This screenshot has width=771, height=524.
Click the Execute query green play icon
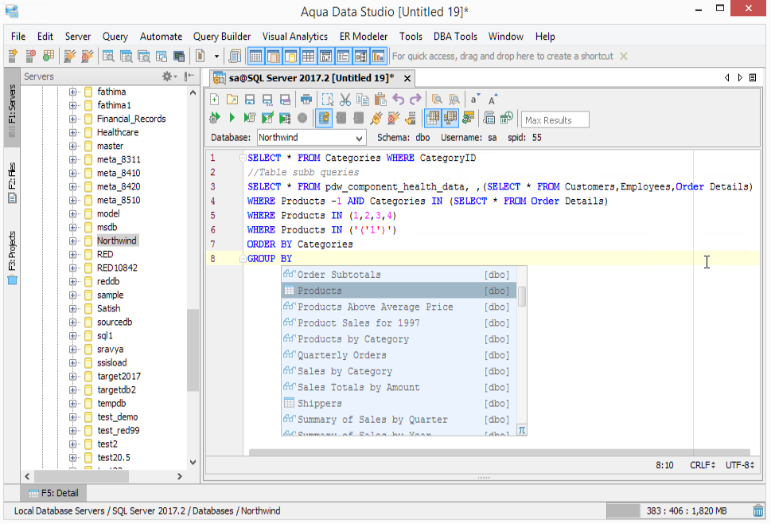(232, 119)
